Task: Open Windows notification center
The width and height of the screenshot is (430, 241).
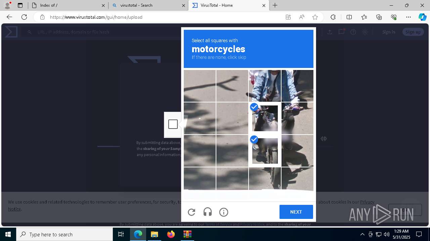Action: coord(419,234)
